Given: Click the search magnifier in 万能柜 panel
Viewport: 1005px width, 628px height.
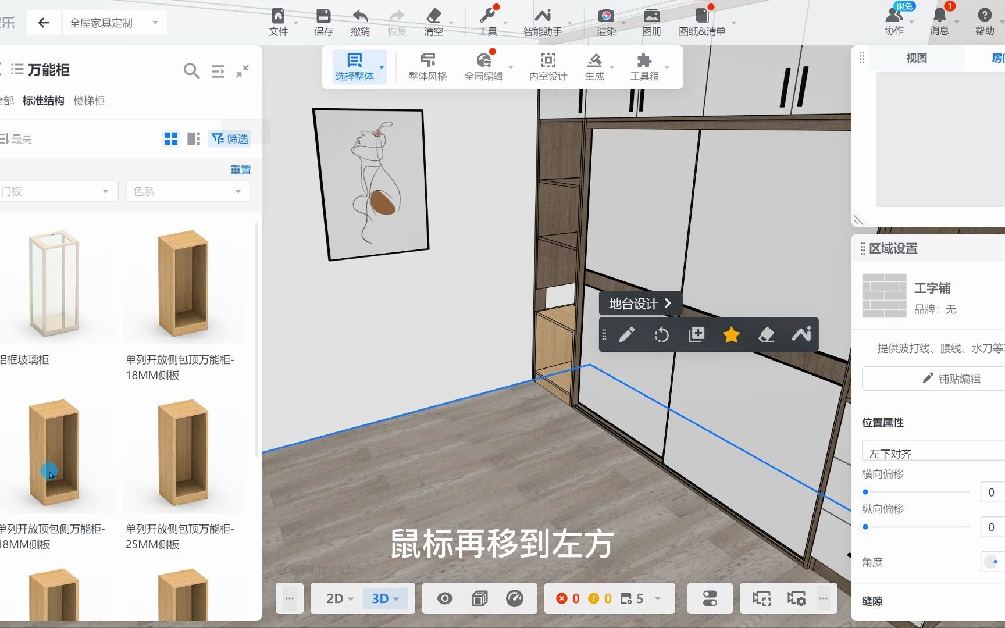Looking at the screenshot, I should point(191,71).
